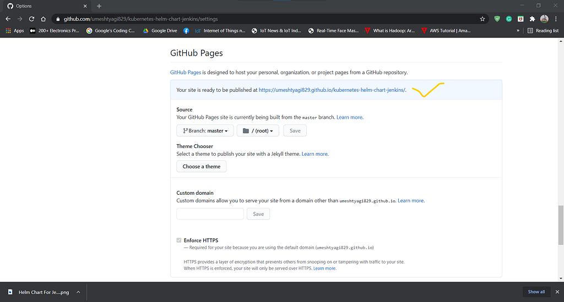Bookmark this page with the star icon
Screen dimensions: 564x302
click(x=482, y=19)
